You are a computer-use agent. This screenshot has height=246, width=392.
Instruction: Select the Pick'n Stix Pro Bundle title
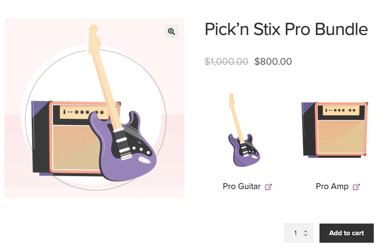pyautogui.click(x=286, y=29)
